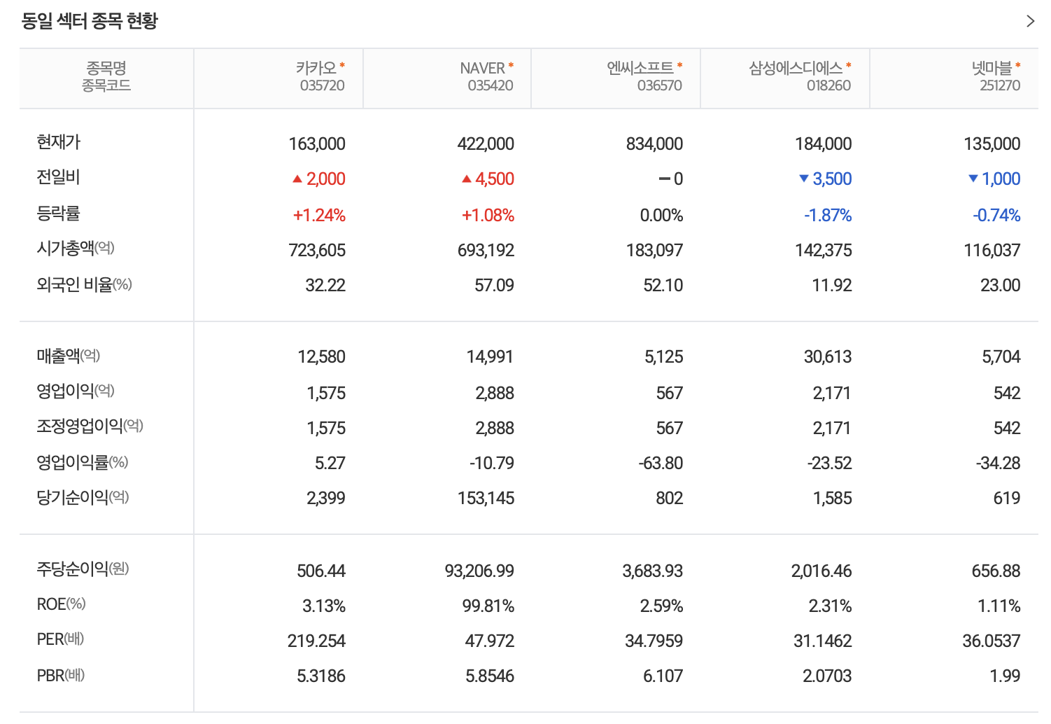Click 삼성에스디에스 change rate -1.87%

point(828,215)
